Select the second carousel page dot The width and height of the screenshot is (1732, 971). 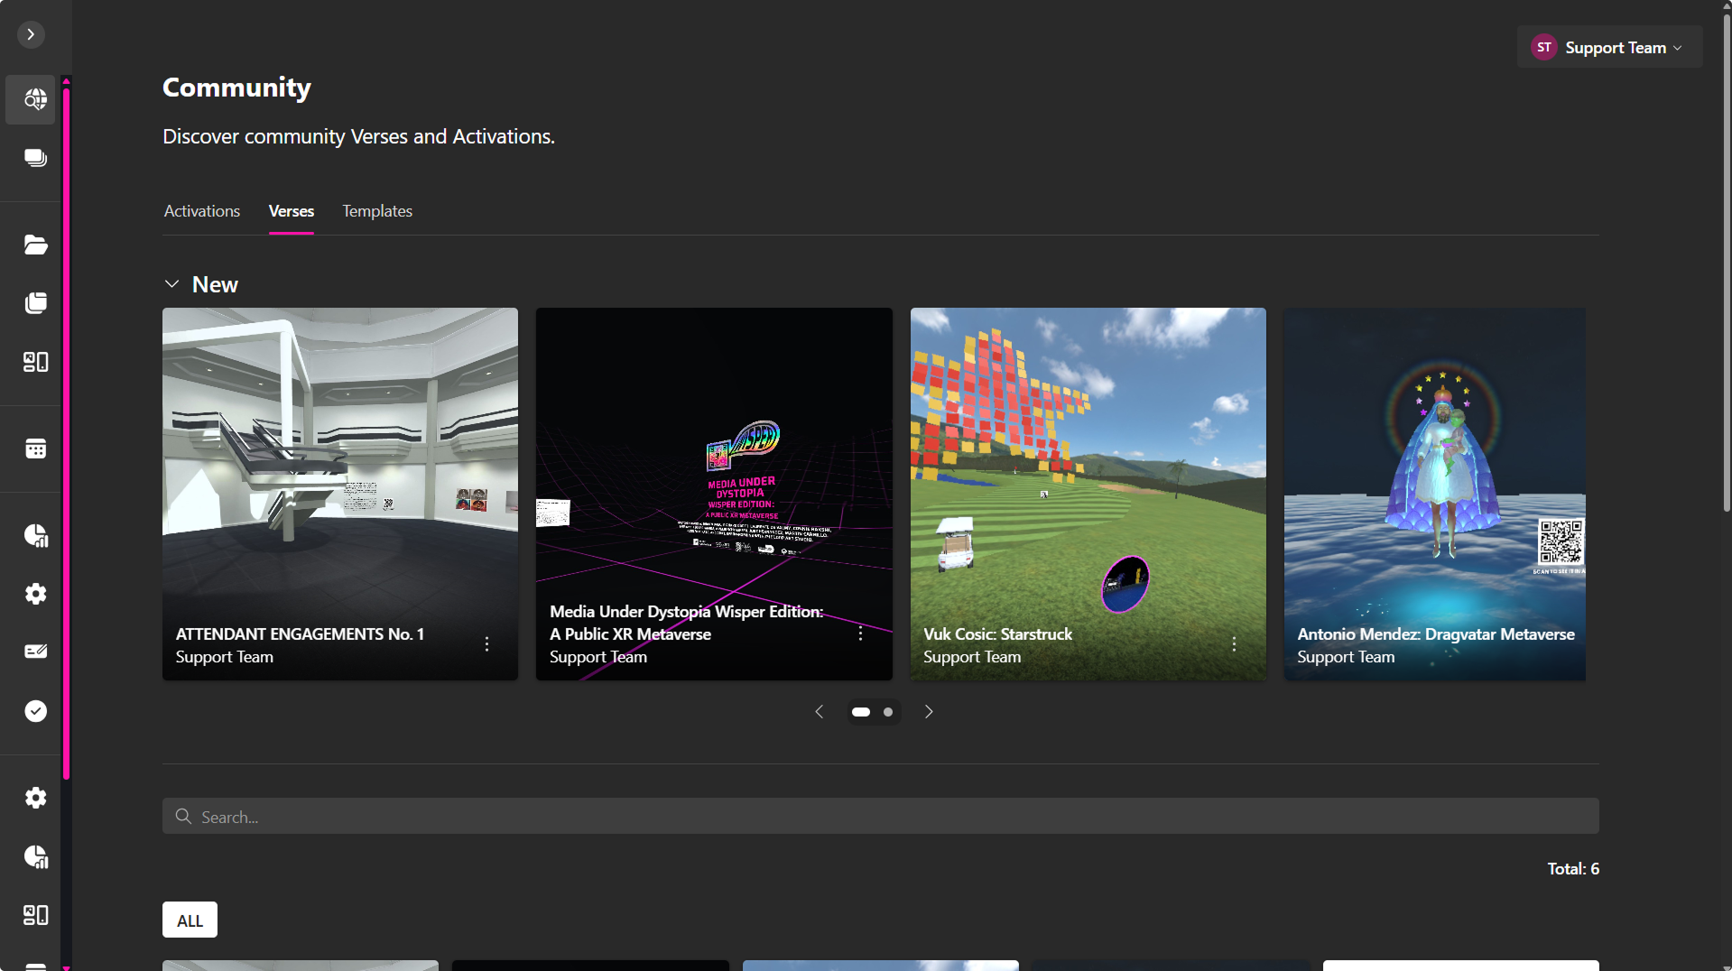click(888, 712)
